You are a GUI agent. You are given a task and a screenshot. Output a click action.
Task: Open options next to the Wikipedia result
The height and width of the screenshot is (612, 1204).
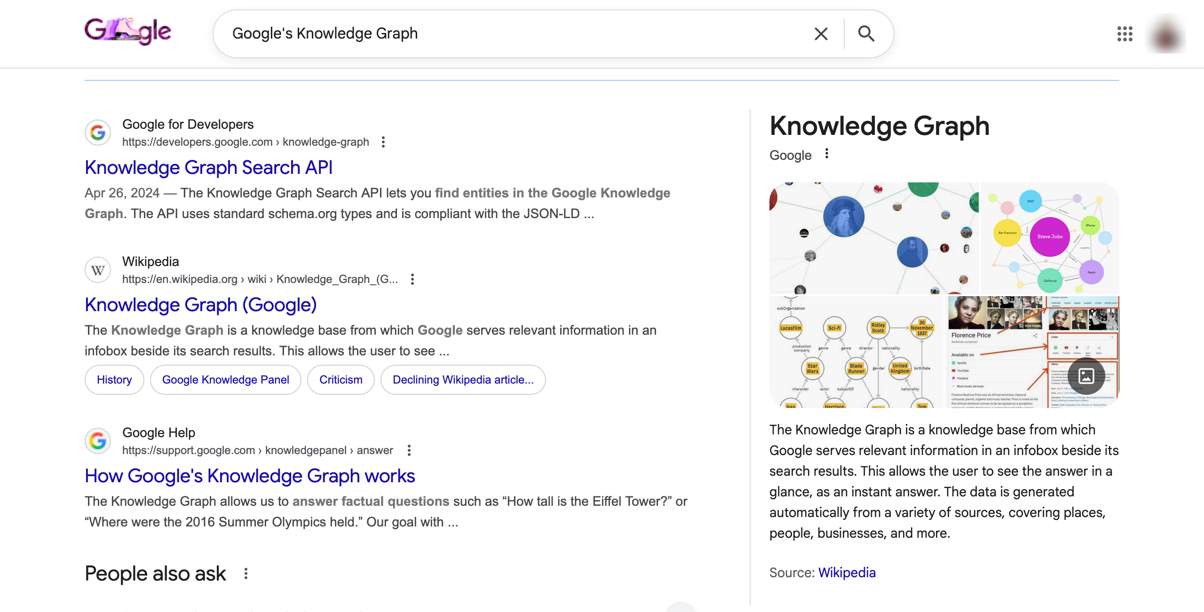(412, 279)
